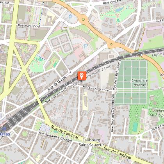Click the Ateliers Municipaux label
The image size is (164, 164).
tap(157, 113)
